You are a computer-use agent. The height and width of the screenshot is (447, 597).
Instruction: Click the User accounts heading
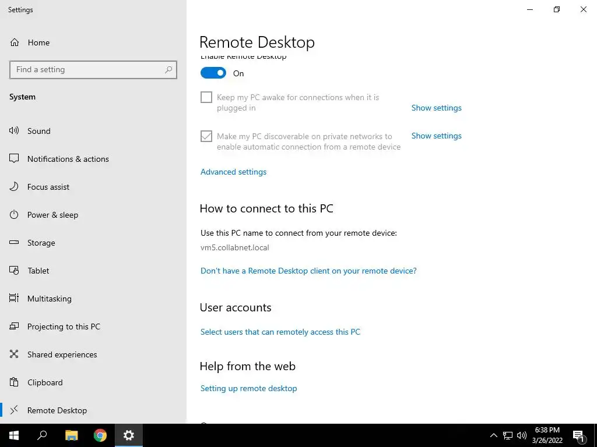[x=236, y=307]
